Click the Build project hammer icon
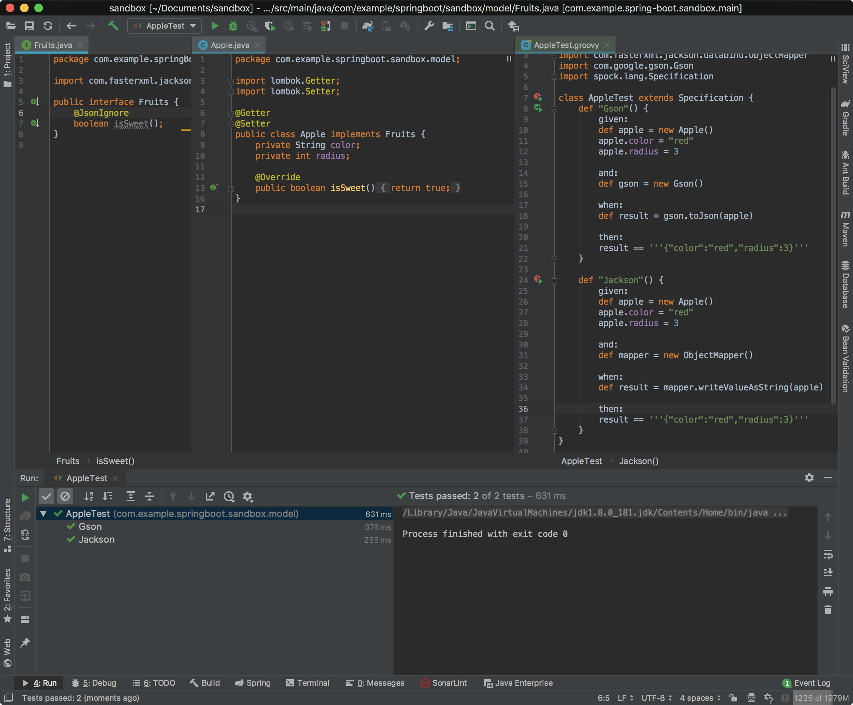Viewport: 853px width, 705px height. pos(113,26)
